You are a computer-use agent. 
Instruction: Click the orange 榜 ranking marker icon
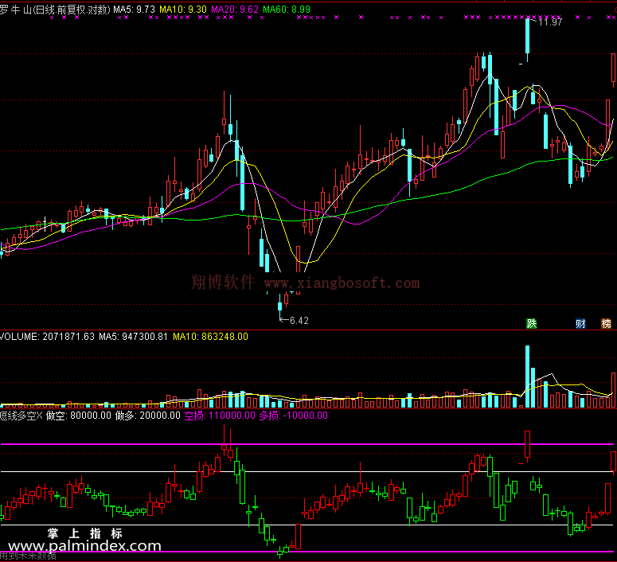pos(606,323)
